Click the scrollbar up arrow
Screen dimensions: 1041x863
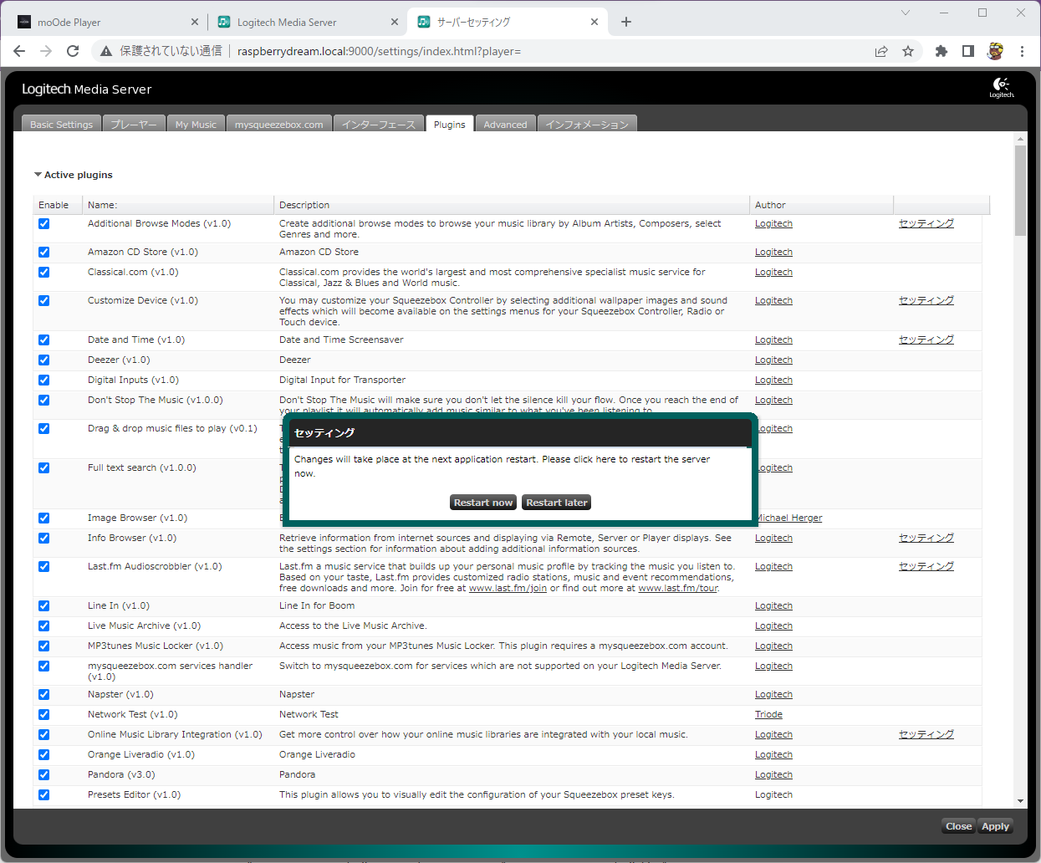pyautogui.click(x=1020, y=138)
